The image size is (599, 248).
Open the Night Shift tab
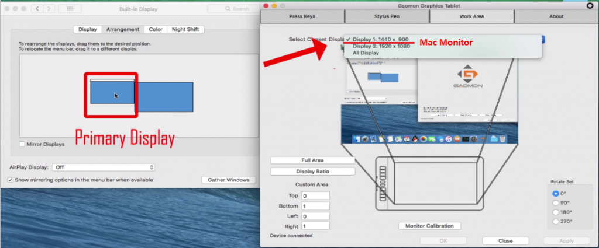(185, 29)
